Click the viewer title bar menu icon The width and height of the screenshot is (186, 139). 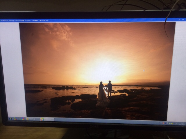(x=179, y=19)
